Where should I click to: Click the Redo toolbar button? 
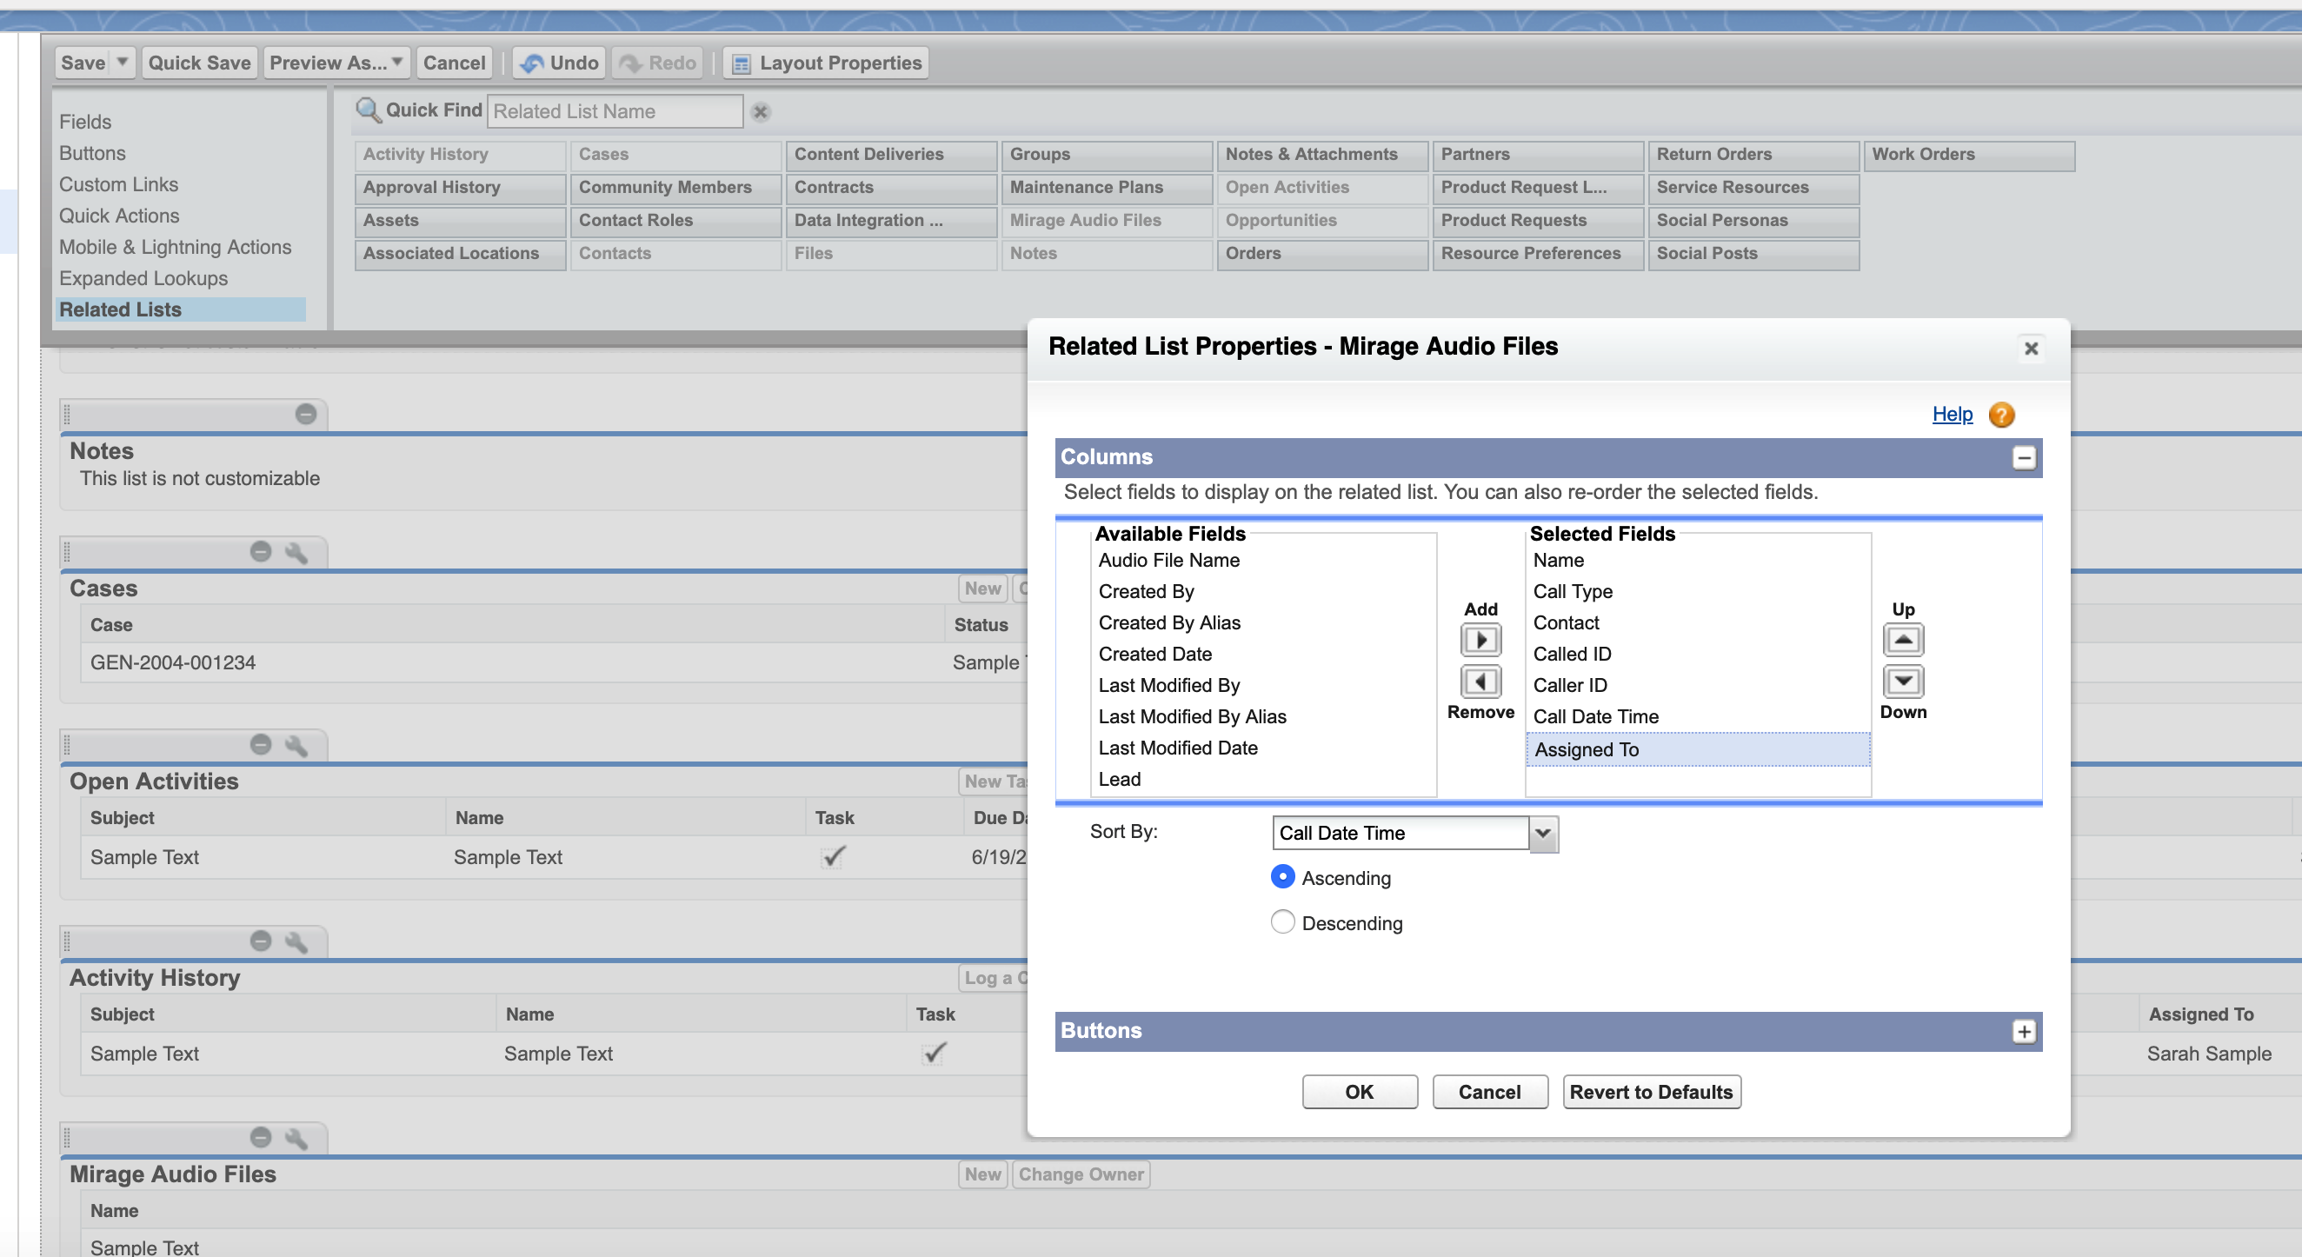tap(657, 63)
